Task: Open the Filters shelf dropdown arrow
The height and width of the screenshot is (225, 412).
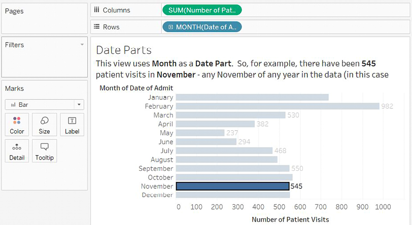Action: click(x=82, y=45)
